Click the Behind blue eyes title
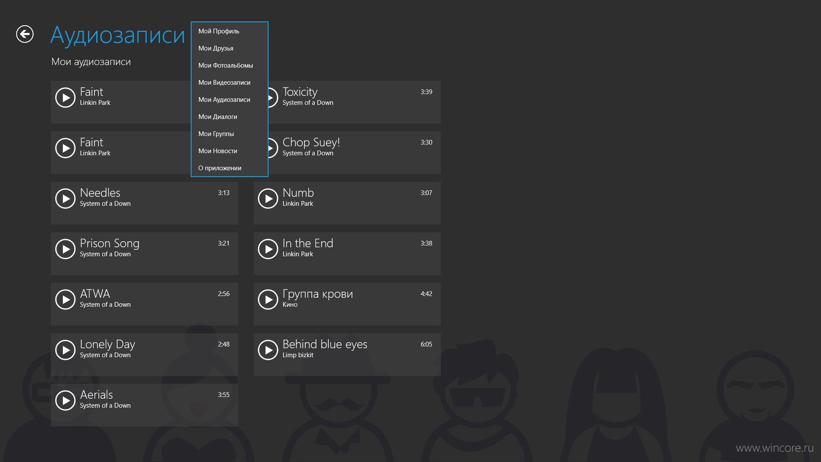This screenshot has height=462, width=821. (x=325, y=344)
